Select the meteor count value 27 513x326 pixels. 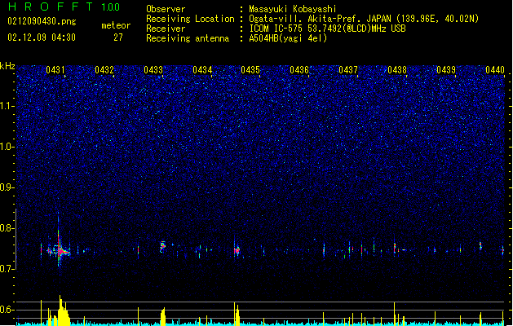118,37
